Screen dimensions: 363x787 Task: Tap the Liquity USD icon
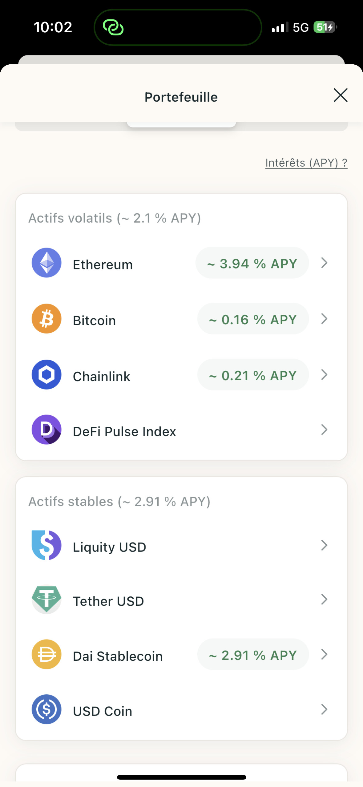click(46, 545)
